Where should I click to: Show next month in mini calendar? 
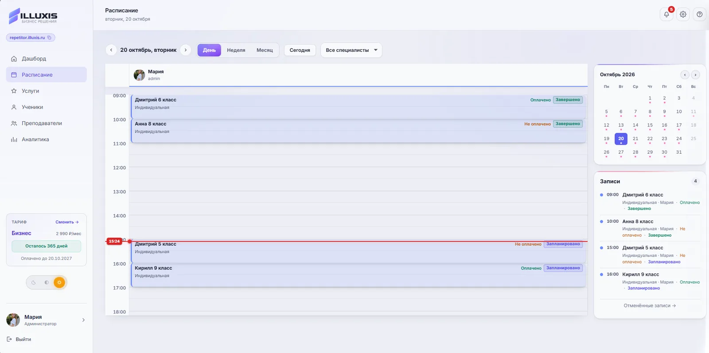coord(695,75)
